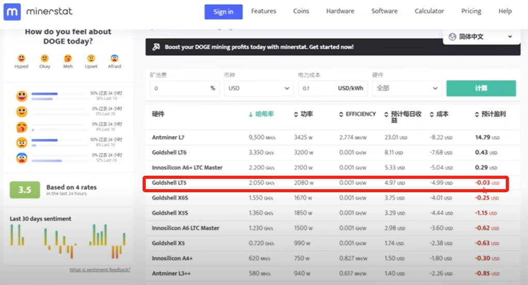Sort table by 哈希率 column header
The width and height of the screenshot is (528, 285).
[x=265, y=114]
